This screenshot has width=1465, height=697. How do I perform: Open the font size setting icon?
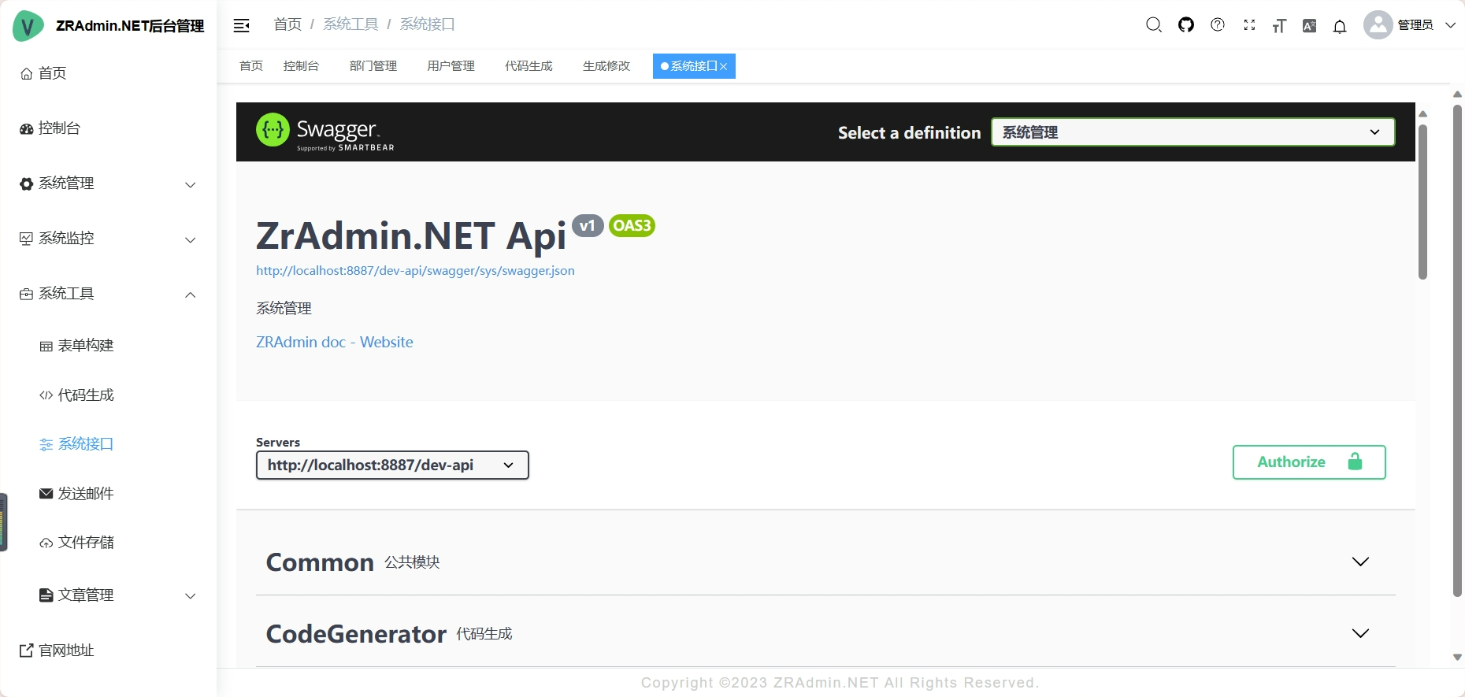1279,26
